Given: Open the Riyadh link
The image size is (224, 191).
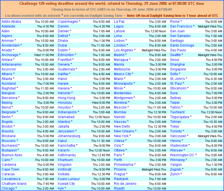Looking at the screenshot, I should [x=119, y=188].
